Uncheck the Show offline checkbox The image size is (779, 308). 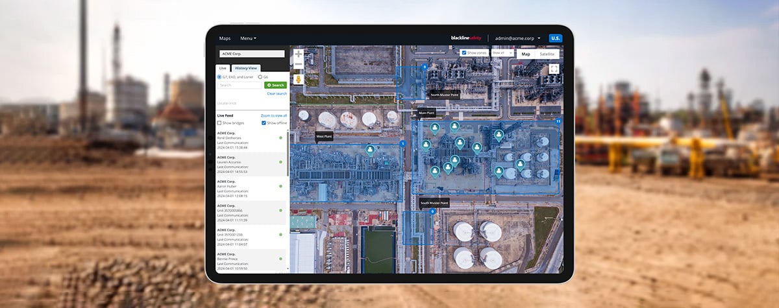[264, 123]
